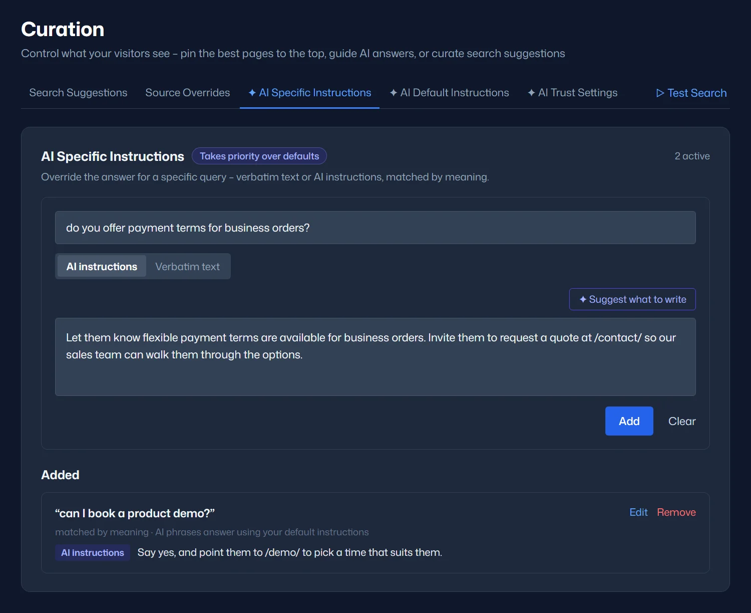Click the "Override the answer for a specific query" description
This screenshot has height=613, width=751.
point(265,177)
